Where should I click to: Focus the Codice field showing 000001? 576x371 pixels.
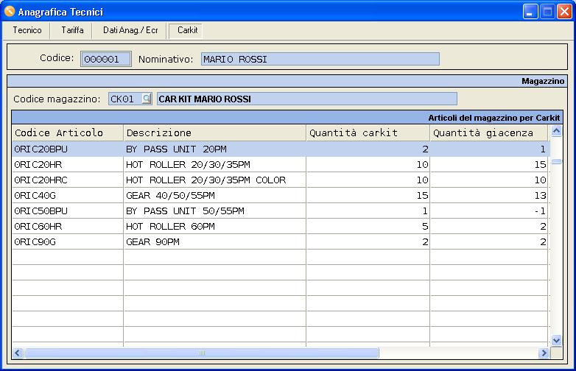[x=106, y=59]
